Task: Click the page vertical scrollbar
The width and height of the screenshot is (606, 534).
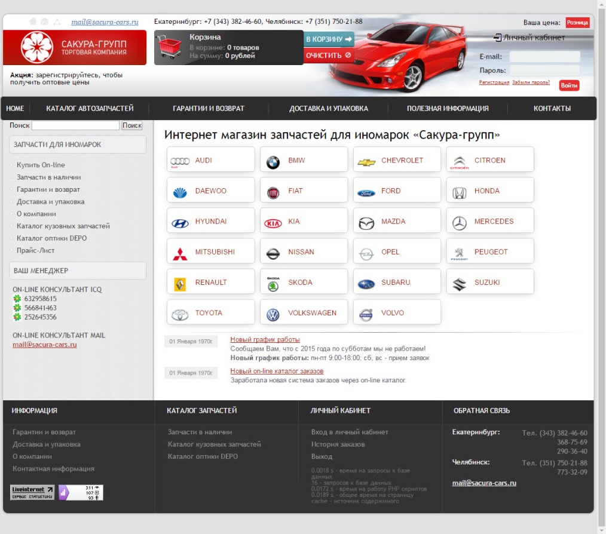Action: pos(601,267)
